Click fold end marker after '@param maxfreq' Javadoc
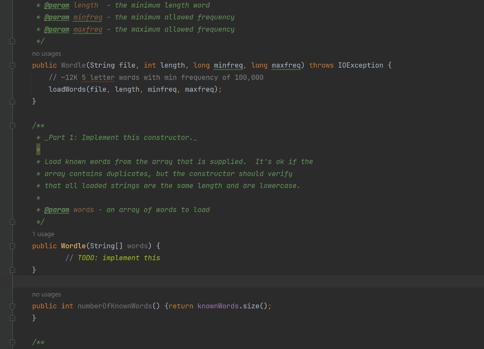This screenshot has width=484, height=349. coord(12,41)
